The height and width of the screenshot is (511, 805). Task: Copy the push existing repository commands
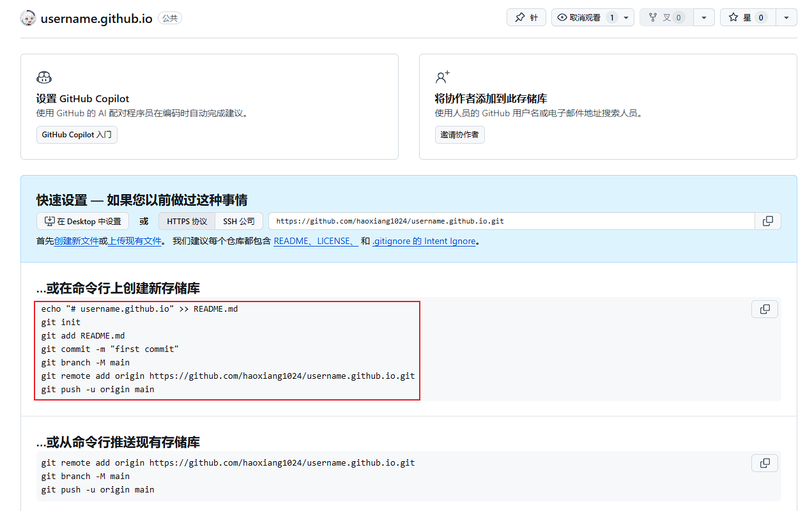tap(765, 463)
